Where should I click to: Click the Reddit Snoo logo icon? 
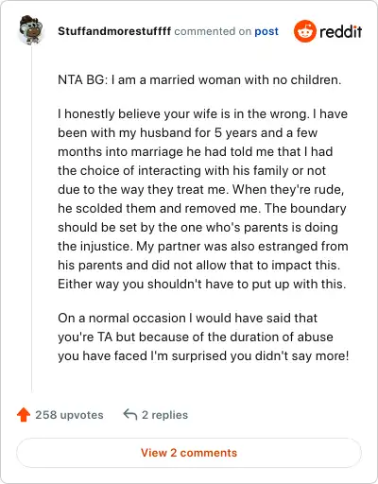[x=304, y=31]
